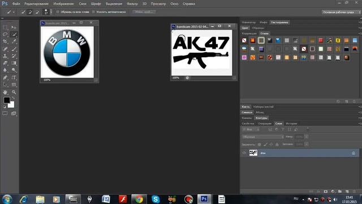This screenshot has width=362, height=204.
Task: Open the Изображение menu
Action: click(63, 4)
